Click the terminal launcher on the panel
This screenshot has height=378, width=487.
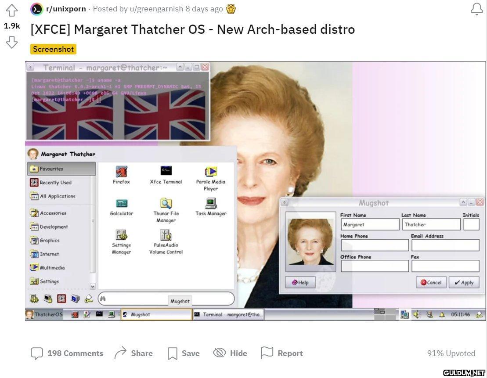pyautogui.click(x=99, y=314)
